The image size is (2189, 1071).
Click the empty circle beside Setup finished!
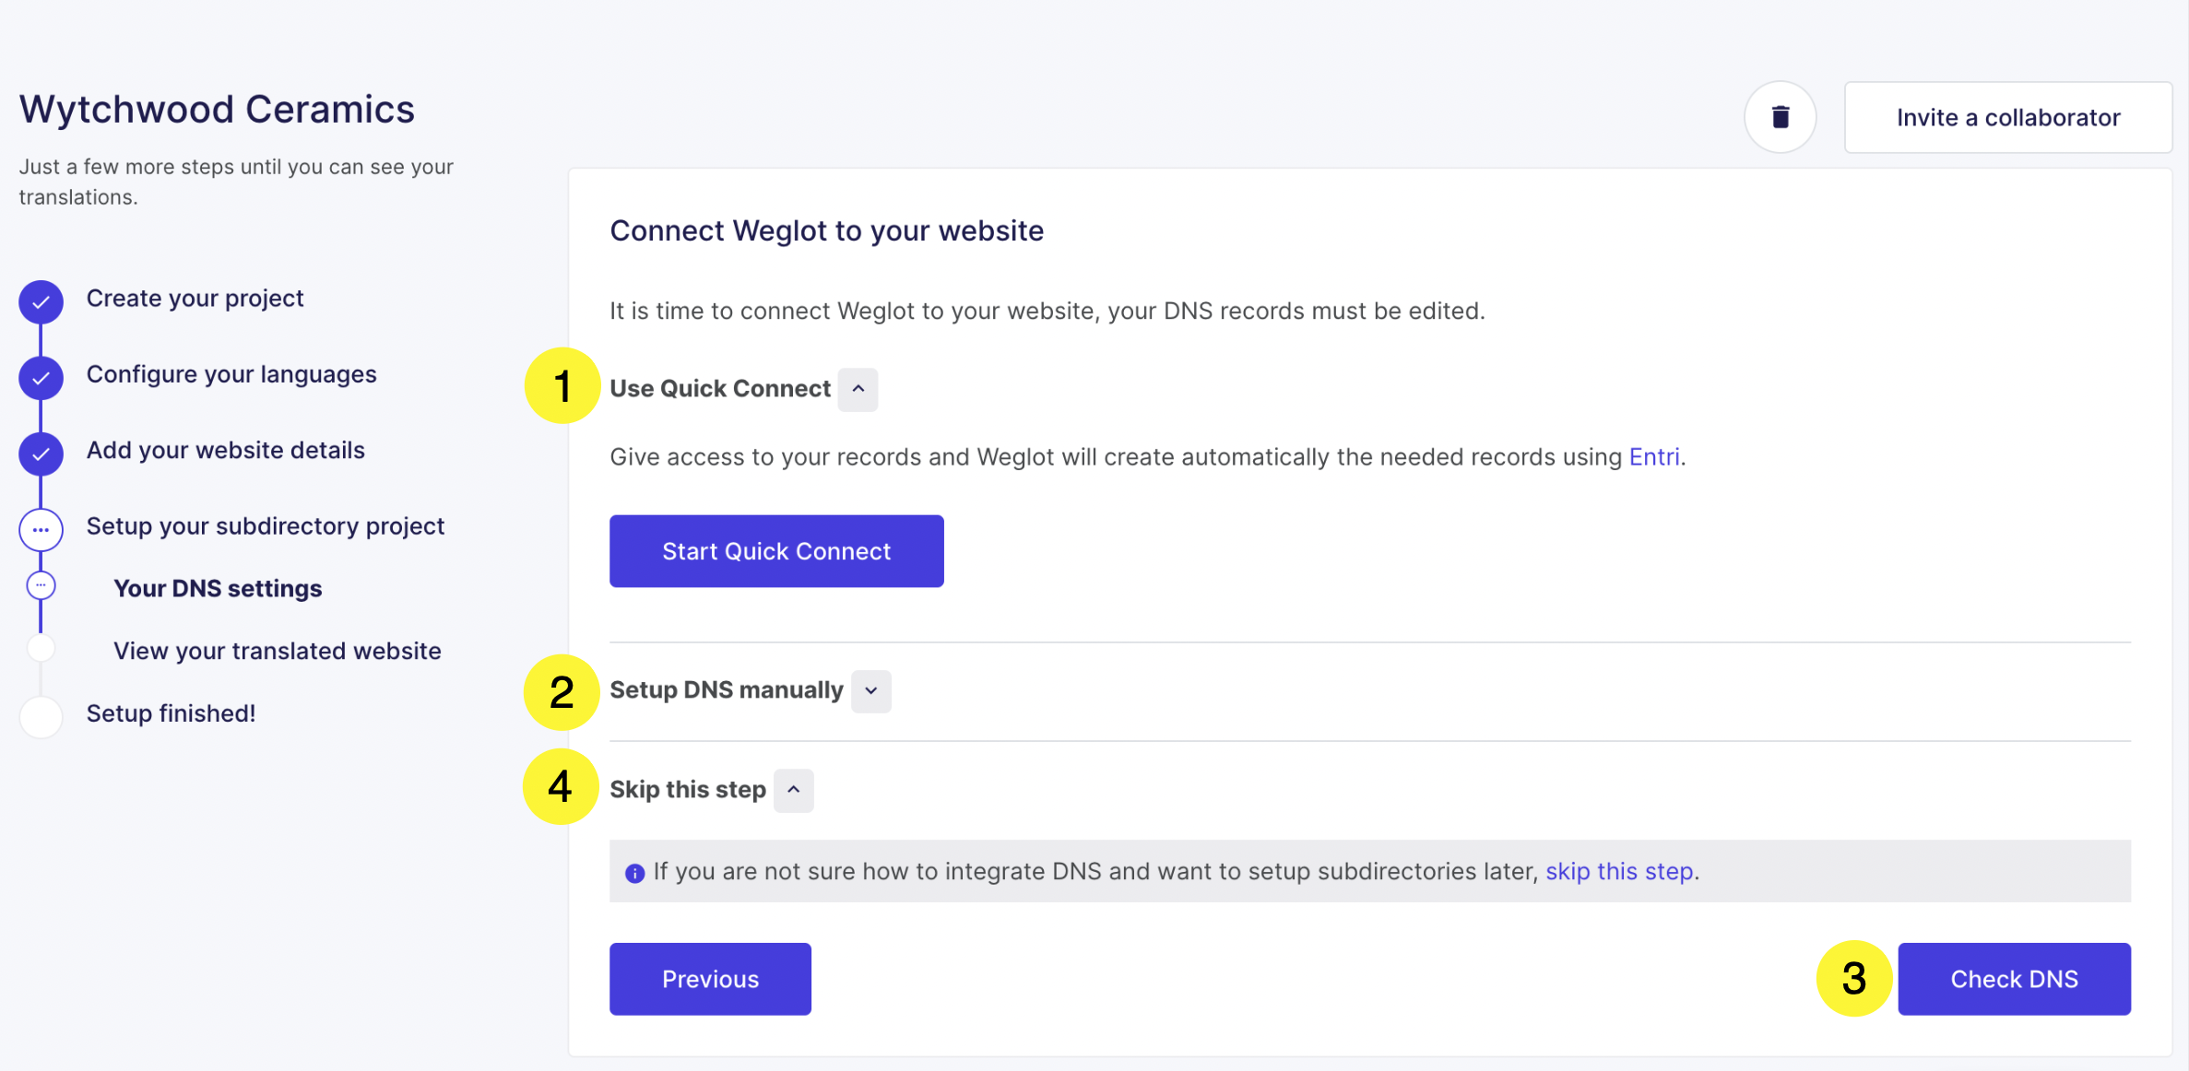(41, 716)
